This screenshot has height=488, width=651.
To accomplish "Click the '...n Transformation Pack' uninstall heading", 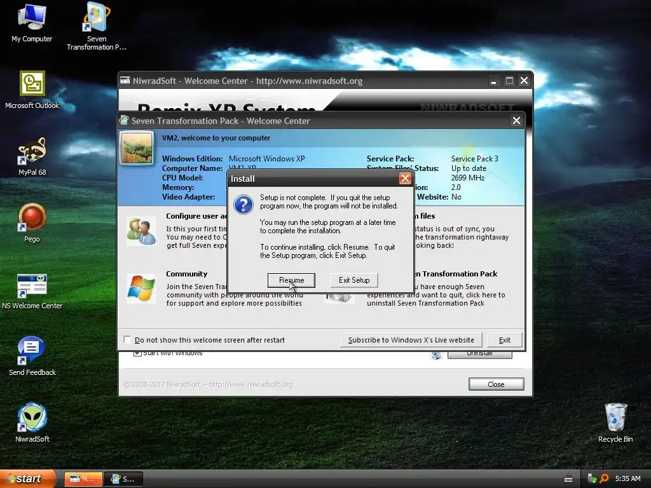I will 456,274.
